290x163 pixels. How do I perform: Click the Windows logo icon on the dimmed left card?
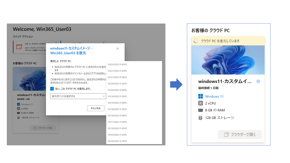click(18, 104)
